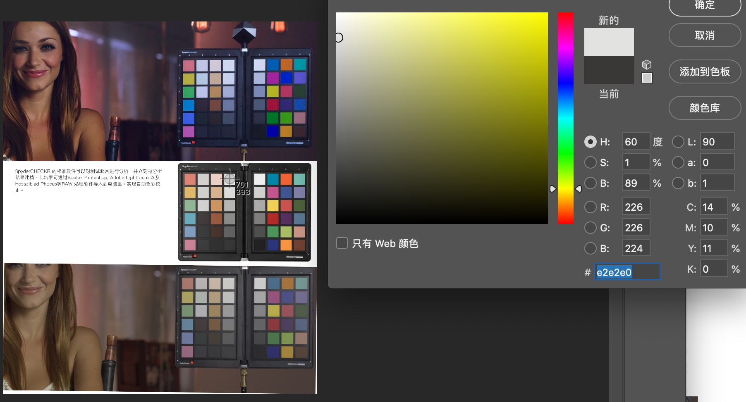
Task: Select the G green radio button
Action: pos(590,227)
